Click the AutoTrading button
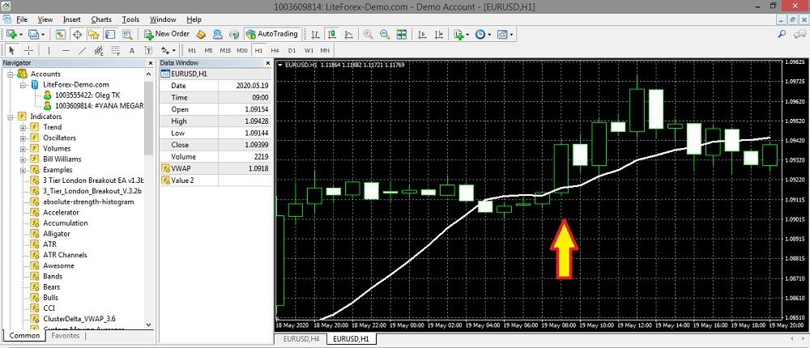Screen dimensions: 810x348 tap(272, 34)
